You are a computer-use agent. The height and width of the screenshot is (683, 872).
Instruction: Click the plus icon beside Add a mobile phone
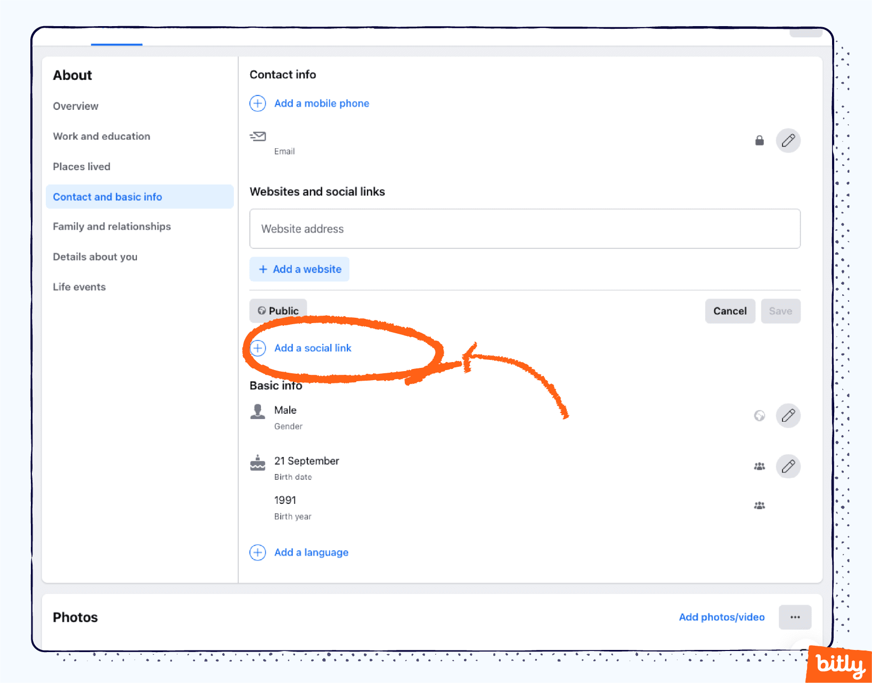pyautogui.click(x=258, y=103)
